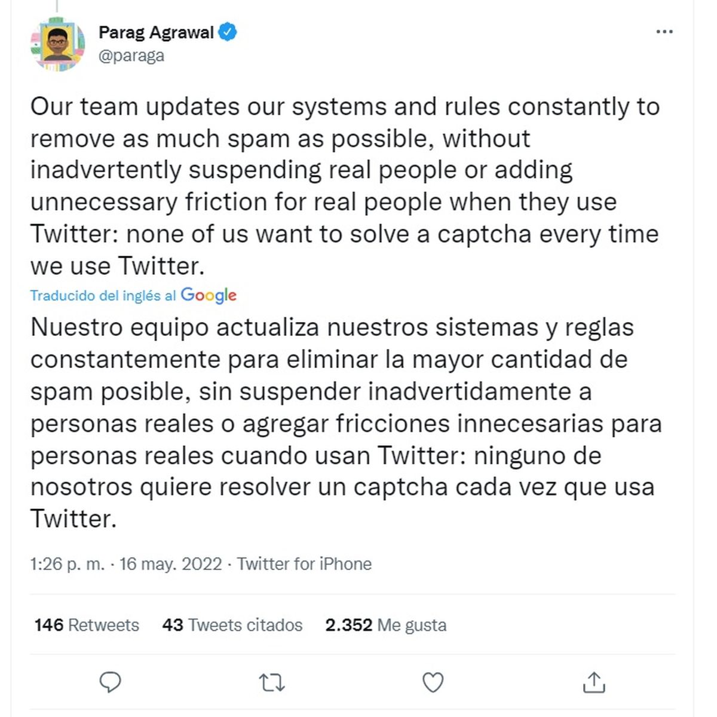Click the Parag Agrawal display name
717x717 pixels.
point(156,32)
